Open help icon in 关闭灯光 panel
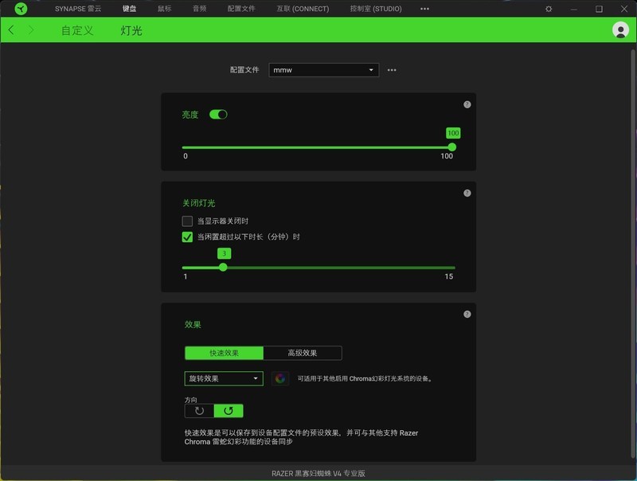637x481 pixels. [x=467, y=193]
